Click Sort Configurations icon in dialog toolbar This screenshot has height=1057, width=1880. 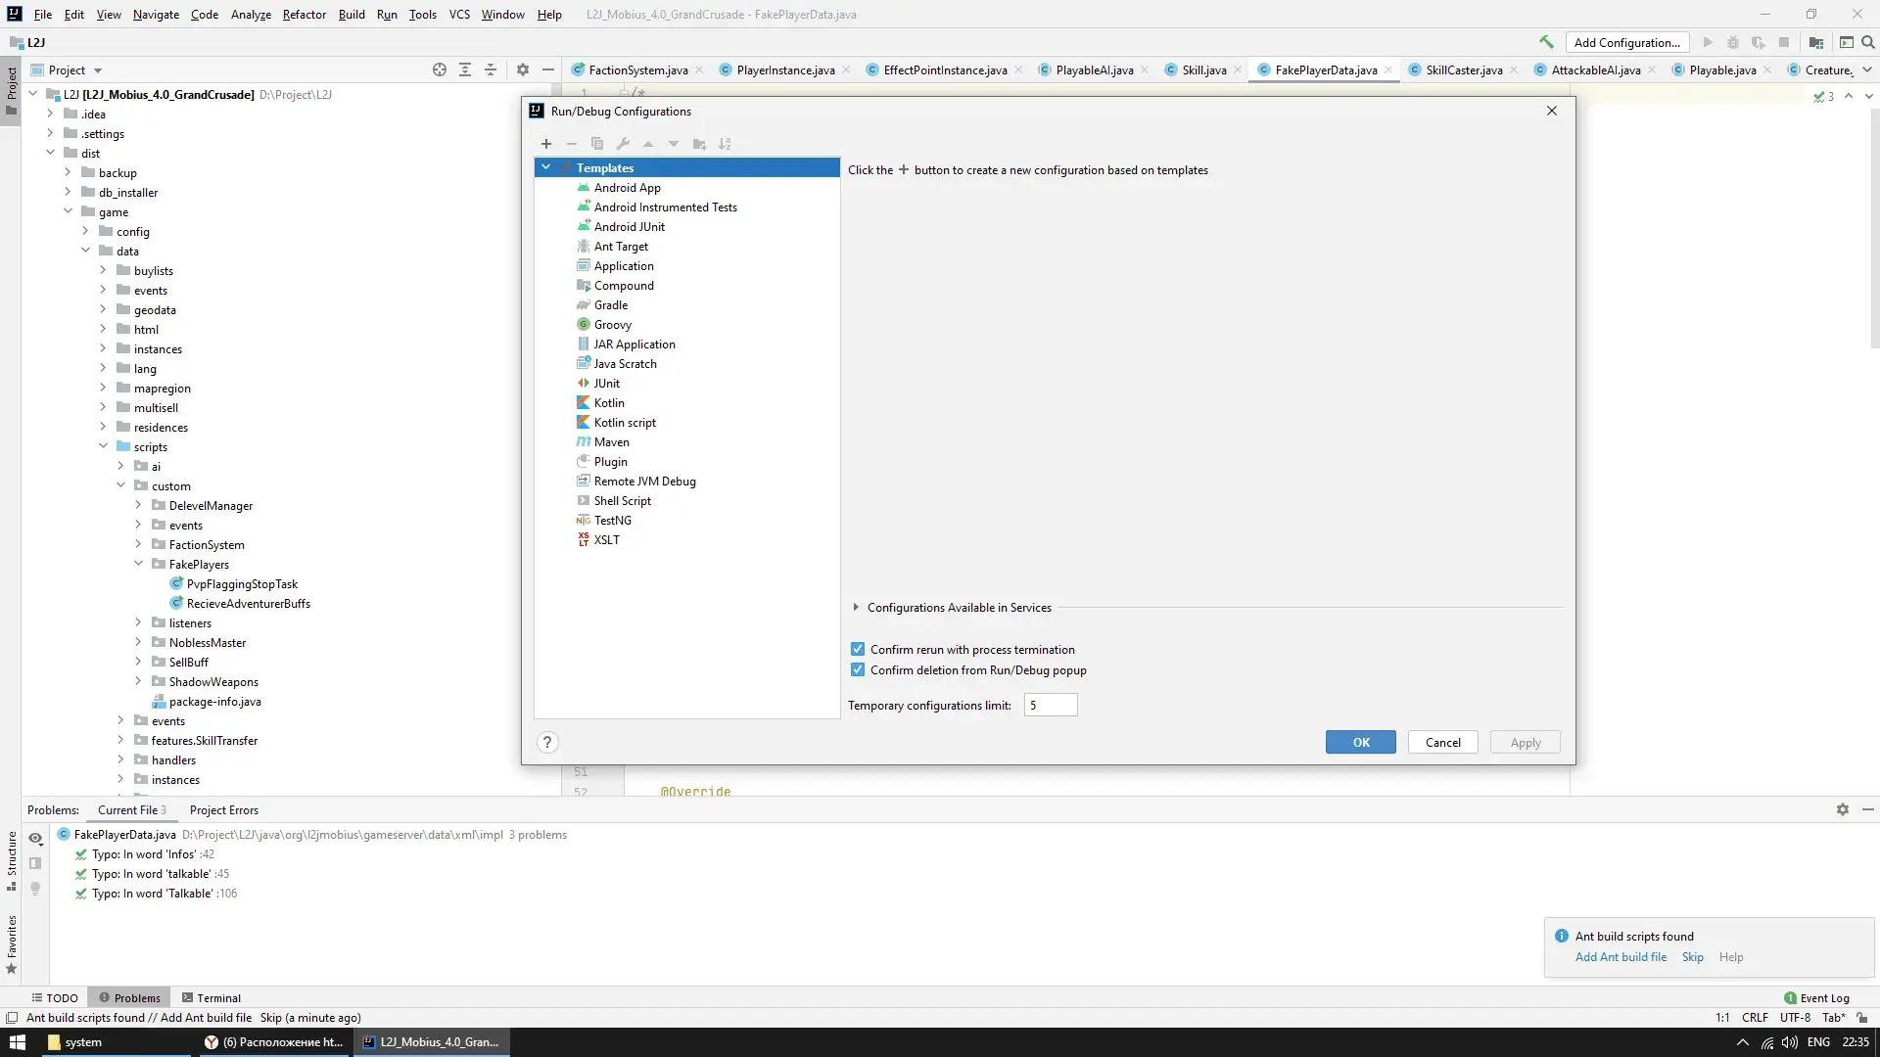725,144
